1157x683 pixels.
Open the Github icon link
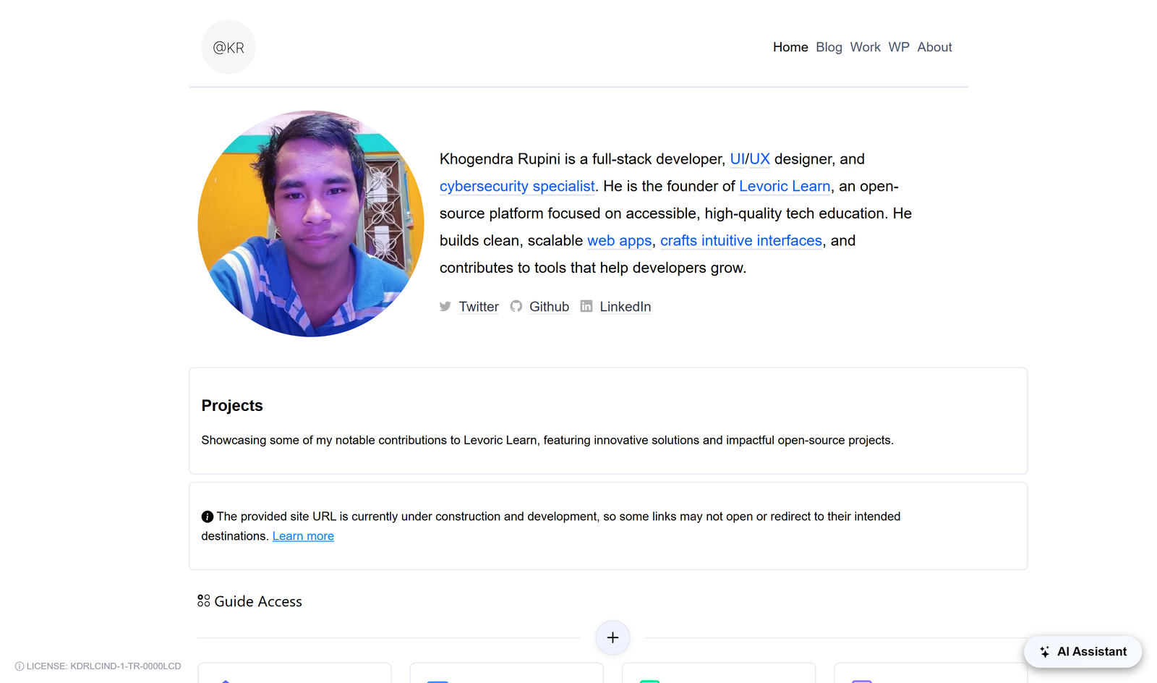[516, 306]
